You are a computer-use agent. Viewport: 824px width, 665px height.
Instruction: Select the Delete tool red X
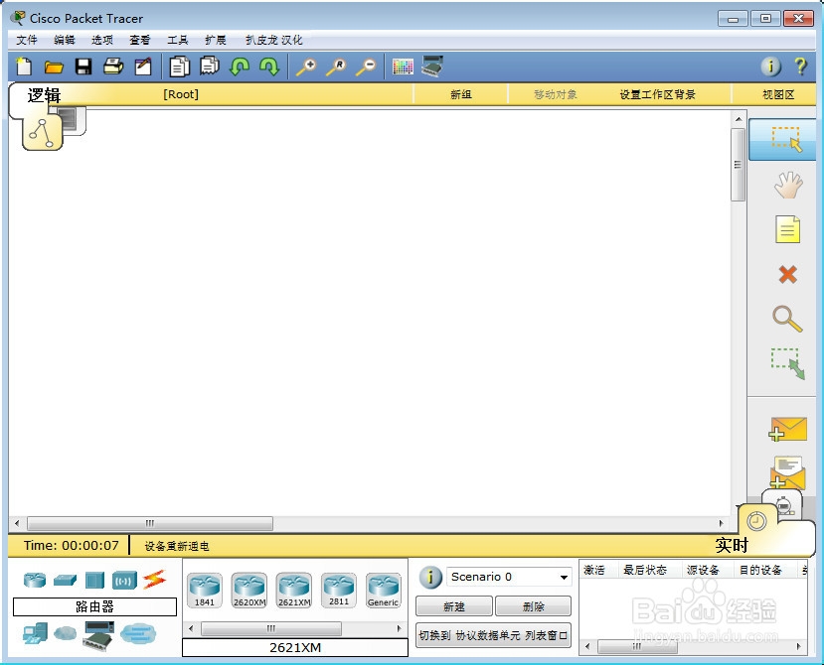[788, 274]
